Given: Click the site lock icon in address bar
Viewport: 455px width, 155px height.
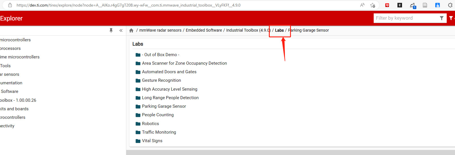Looking at the screenshot, I should tap(10, 5).
